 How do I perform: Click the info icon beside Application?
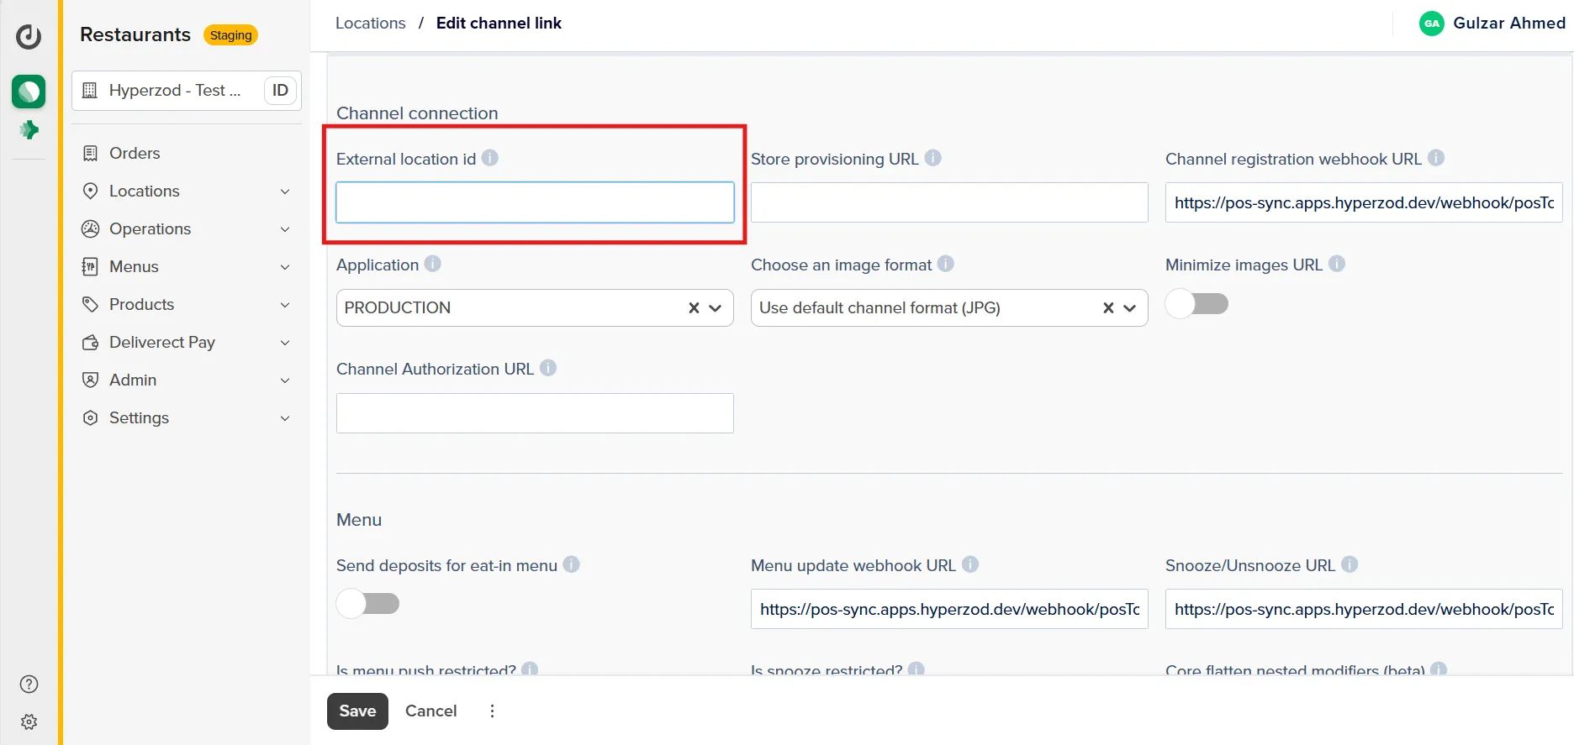(432, 264)
